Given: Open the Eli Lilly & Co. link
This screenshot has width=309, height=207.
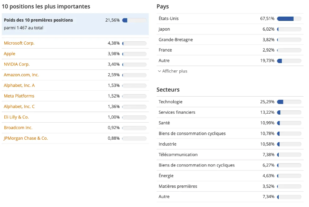Looking at the screenshot, I should [x=16, y=117].
